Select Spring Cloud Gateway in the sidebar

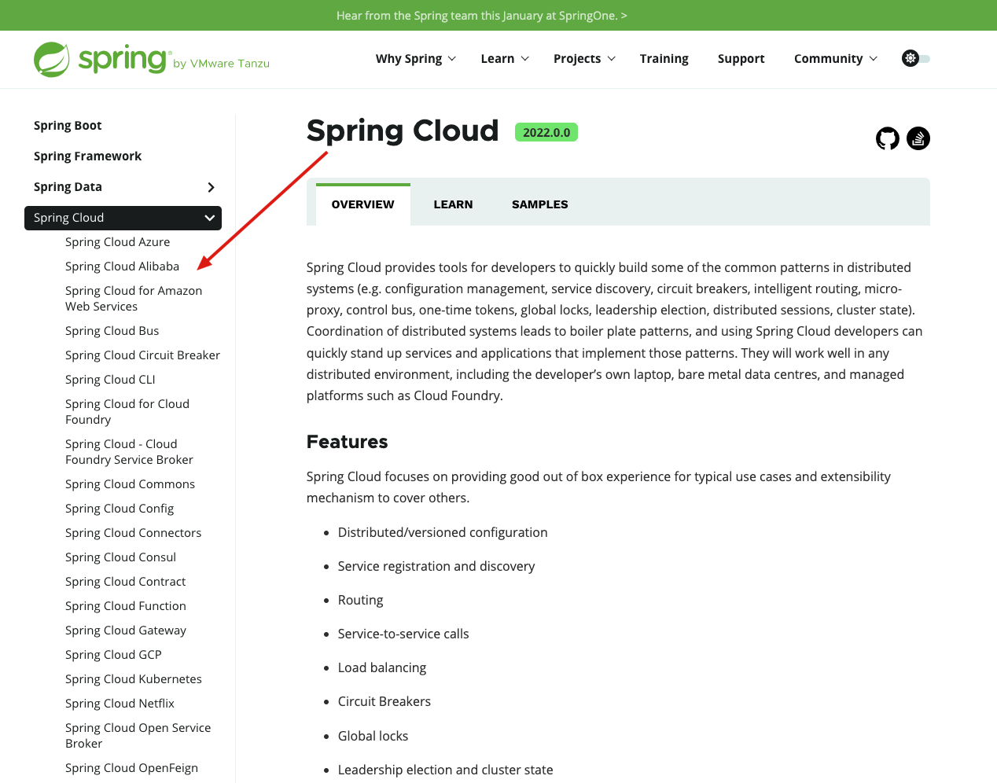click(x=125, y=630)
